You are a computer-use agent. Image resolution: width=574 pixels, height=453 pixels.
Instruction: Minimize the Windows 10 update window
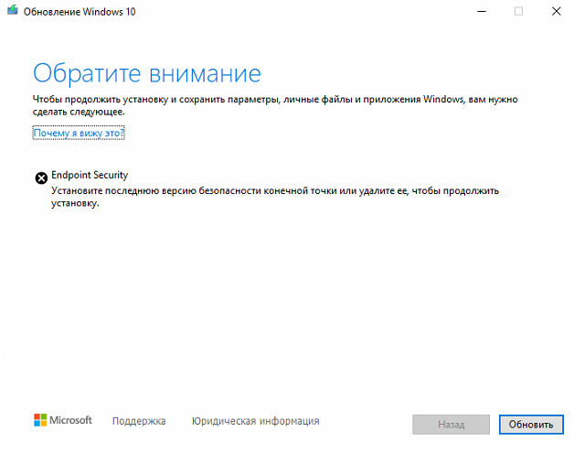(482, 11)
